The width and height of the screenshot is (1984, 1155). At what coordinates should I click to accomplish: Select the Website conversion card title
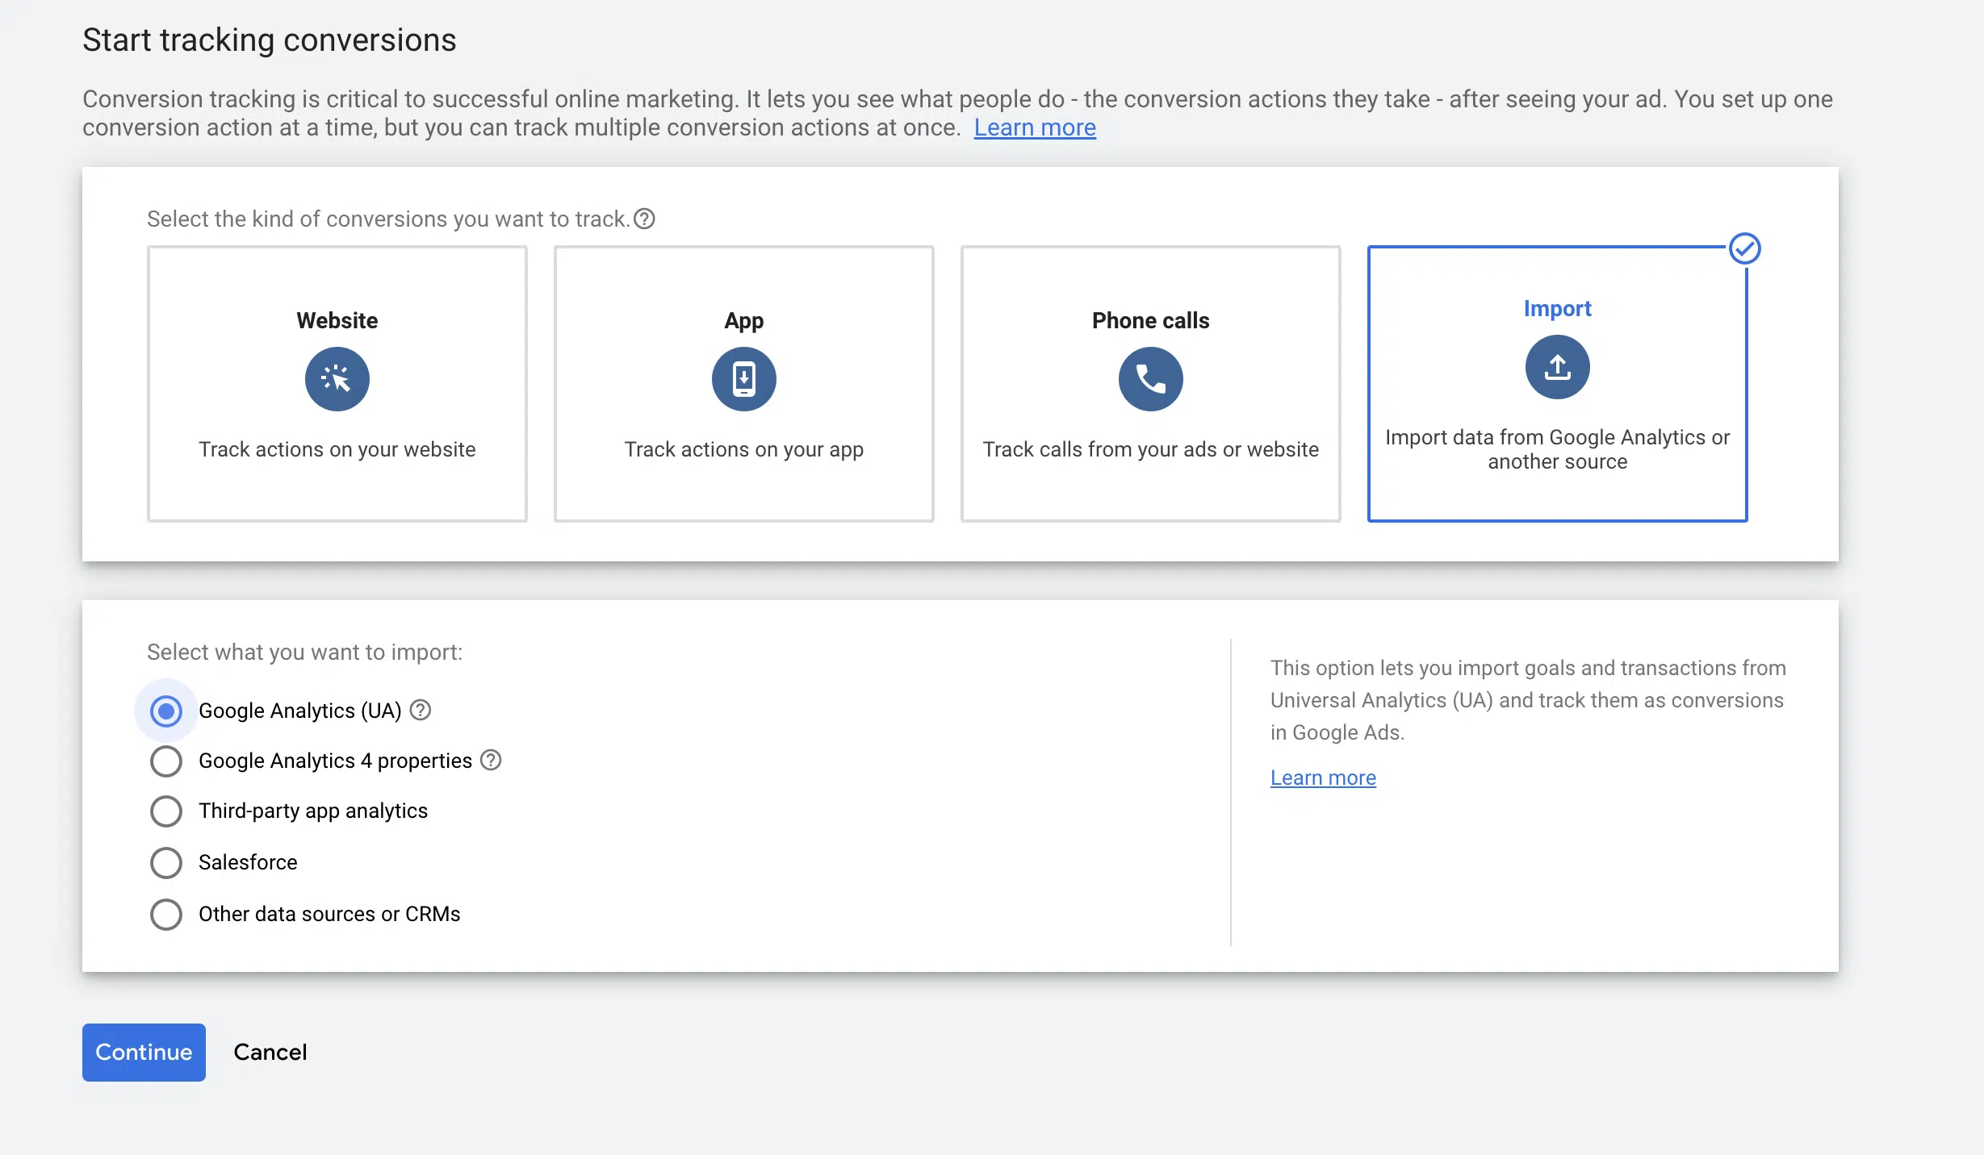[x=337, y=320]
